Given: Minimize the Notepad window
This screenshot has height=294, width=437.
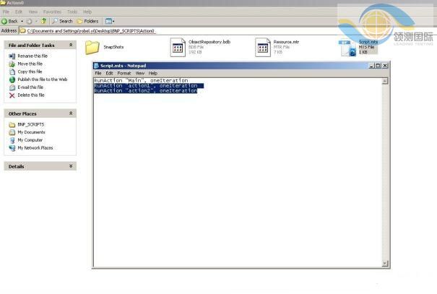Looking at the screenshot, I should pyautogui.click(x=371, y=66).
